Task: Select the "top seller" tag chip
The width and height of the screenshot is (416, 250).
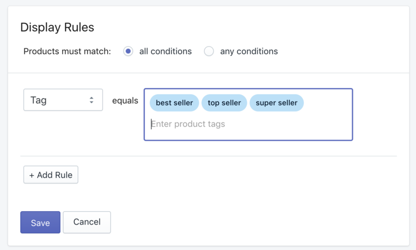Action: [x=224, y=103]
